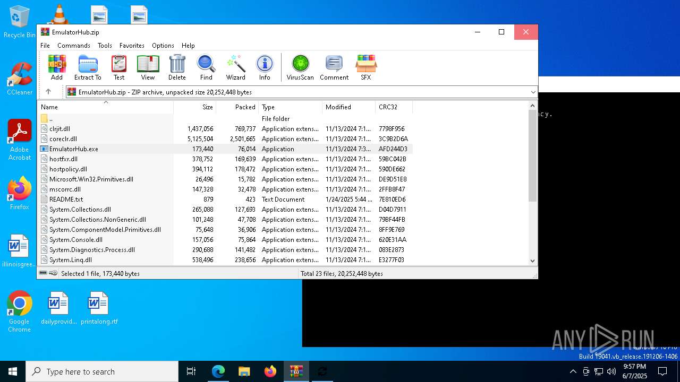
Task: Open the File menu
Action: 45,46
